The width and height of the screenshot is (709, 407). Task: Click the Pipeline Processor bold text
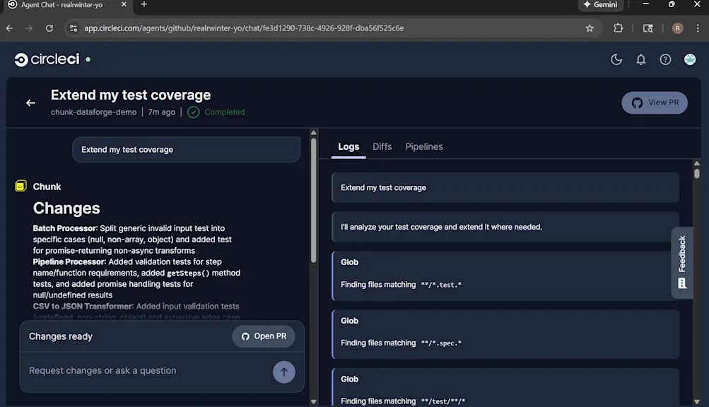click(x=70, y=262)
